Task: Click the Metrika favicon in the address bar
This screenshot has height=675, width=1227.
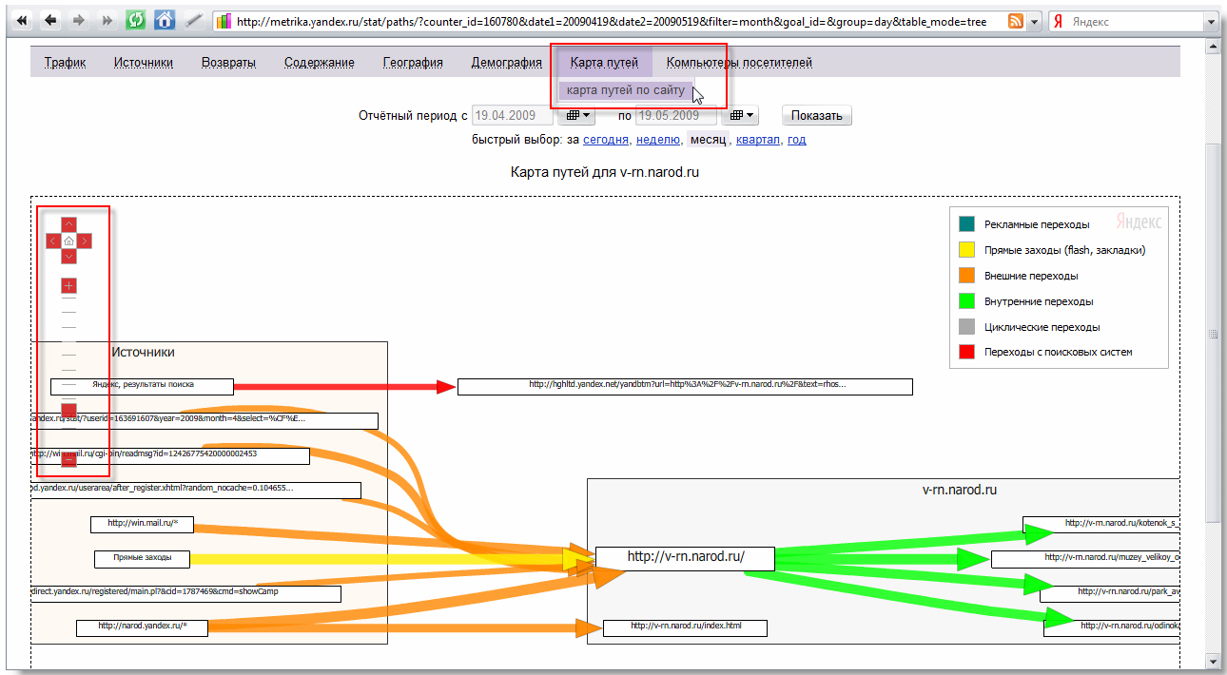Action: pyautogui.click(x=224, y=21)
